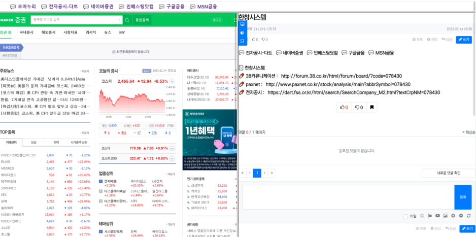Image resolution: width=476 pixels, height=237 pixels.
Task: Switch to the 시가총액 상위 tab
Action: (79, 142)
